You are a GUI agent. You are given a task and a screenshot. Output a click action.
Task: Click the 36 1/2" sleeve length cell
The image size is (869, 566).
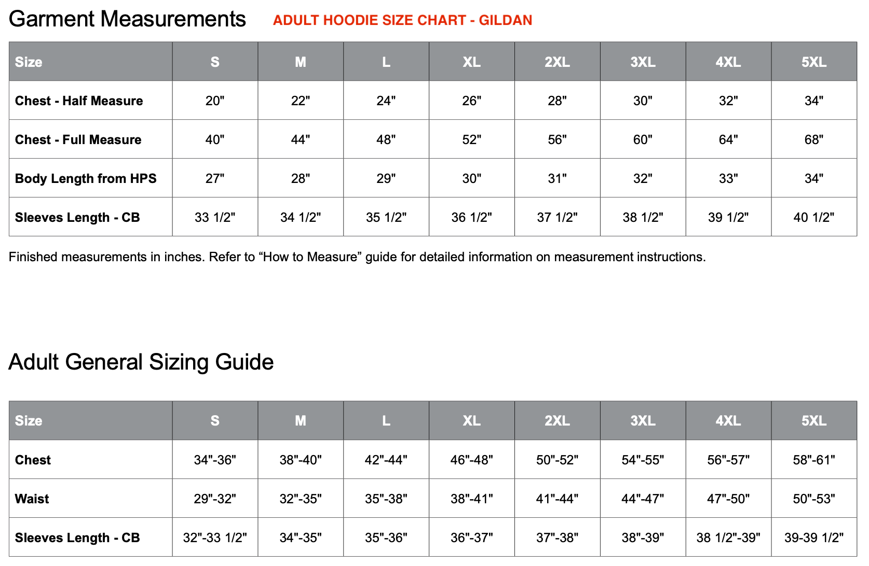pos(471,217)
